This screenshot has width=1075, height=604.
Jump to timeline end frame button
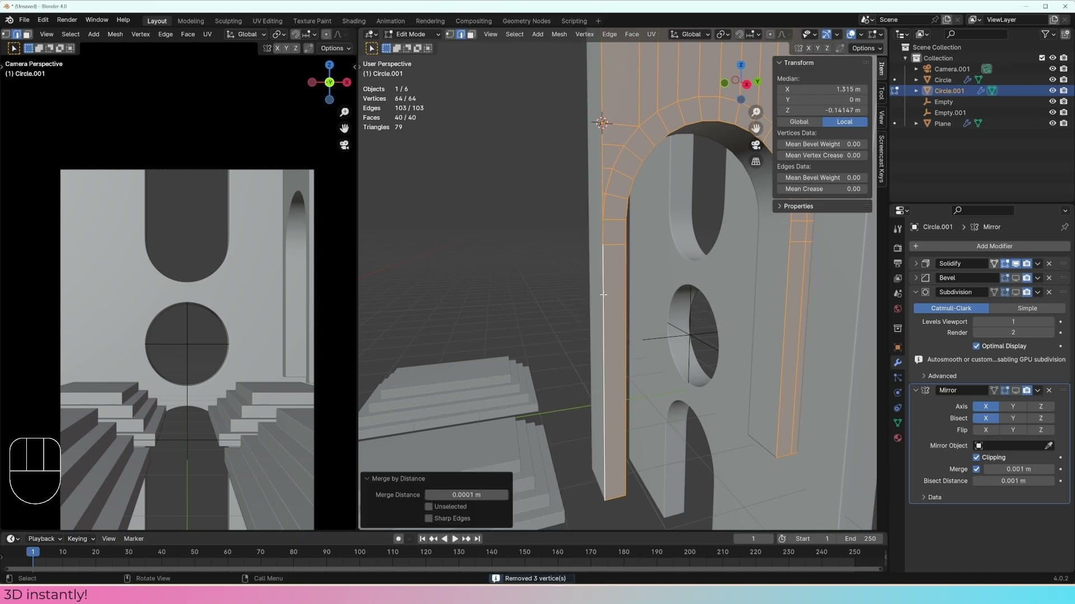coord(477,539)
